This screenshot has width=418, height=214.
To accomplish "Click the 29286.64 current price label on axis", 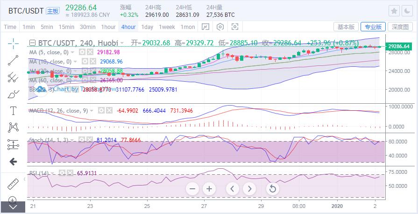I will pos(399,46).
